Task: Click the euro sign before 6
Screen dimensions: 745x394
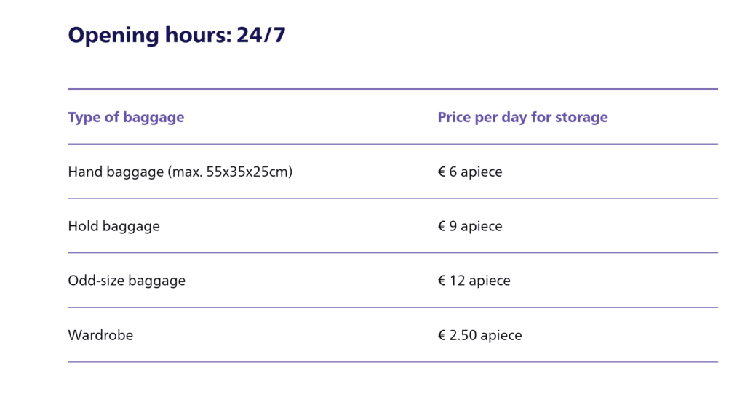Action: (442, 172)
